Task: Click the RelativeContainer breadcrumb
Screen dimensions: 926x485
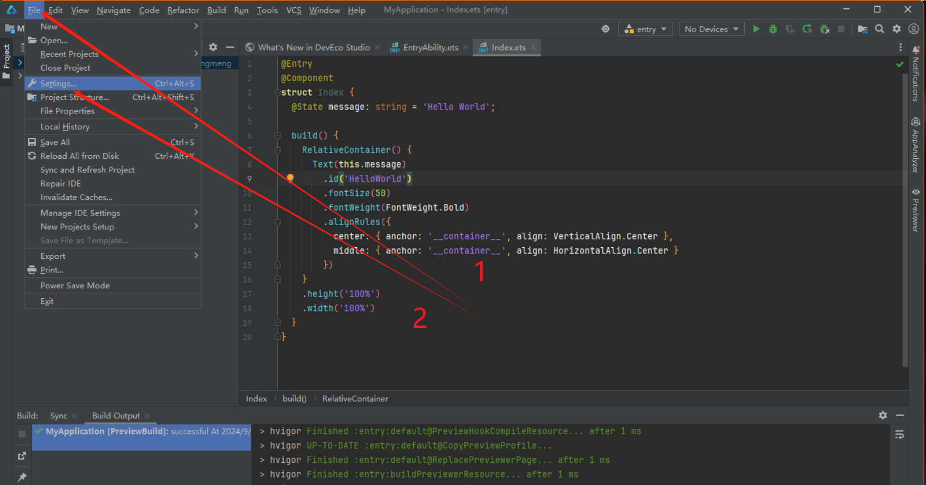Action: (355, 398)
